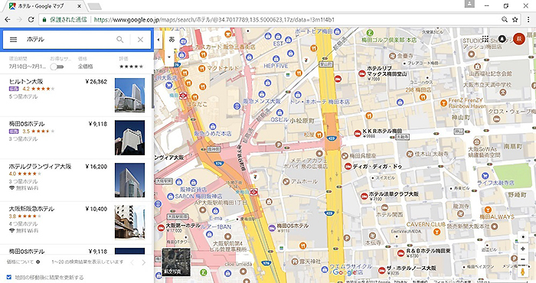Open the ¥9,118 梅田OSホテル photo thumbnail

[x=129, y=138]
